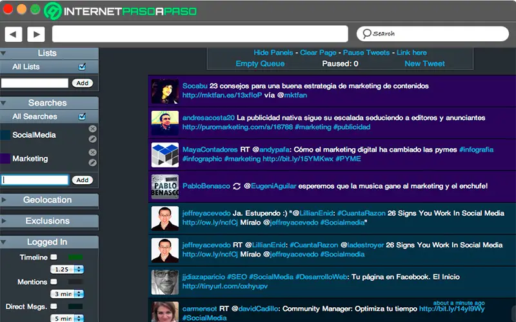Click the retweet icon in PabloBenasco's tweet

point(237,186)
